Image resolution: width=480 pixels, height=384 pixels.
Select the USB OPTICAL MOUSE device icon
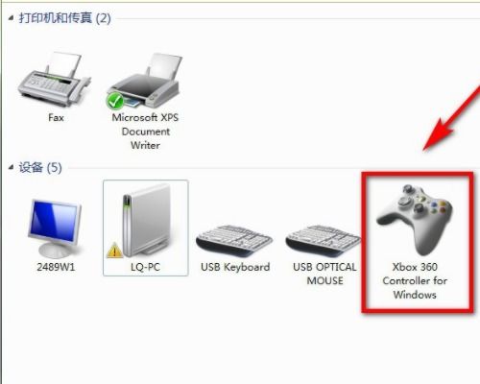[x=324, y=241]
